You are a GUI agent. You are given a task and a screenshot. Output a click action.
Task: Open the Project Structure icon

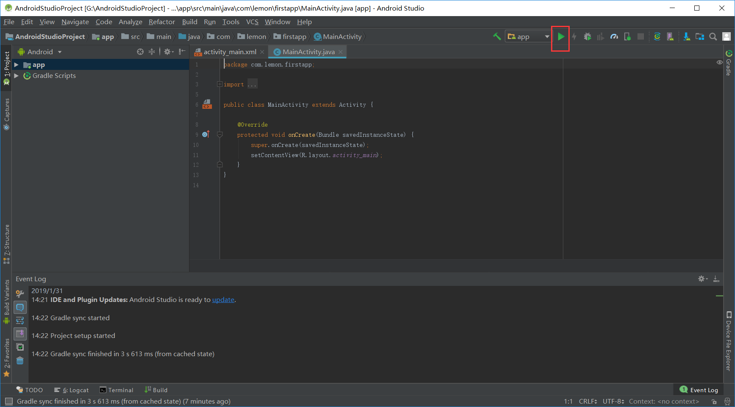[700, 37]
